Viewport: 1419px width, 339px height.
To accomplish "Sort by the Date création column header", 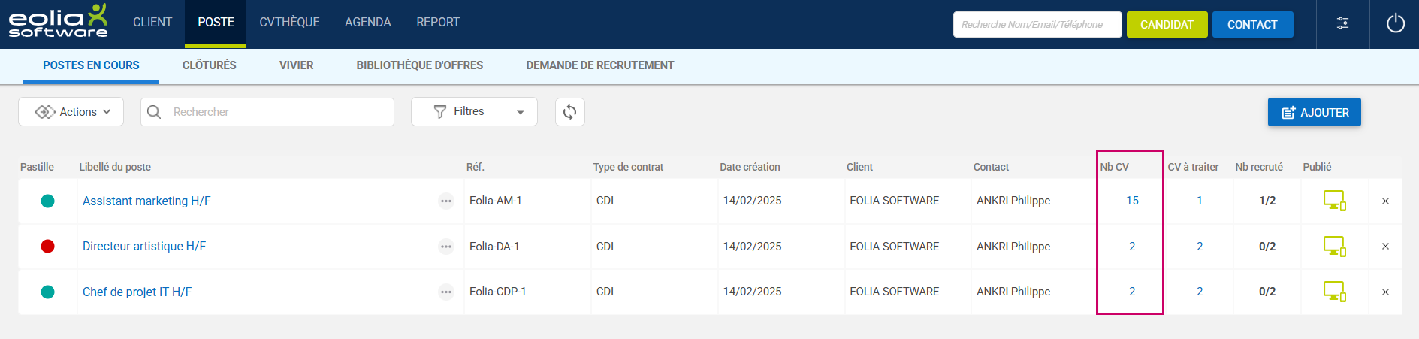I will click(749, 167).
